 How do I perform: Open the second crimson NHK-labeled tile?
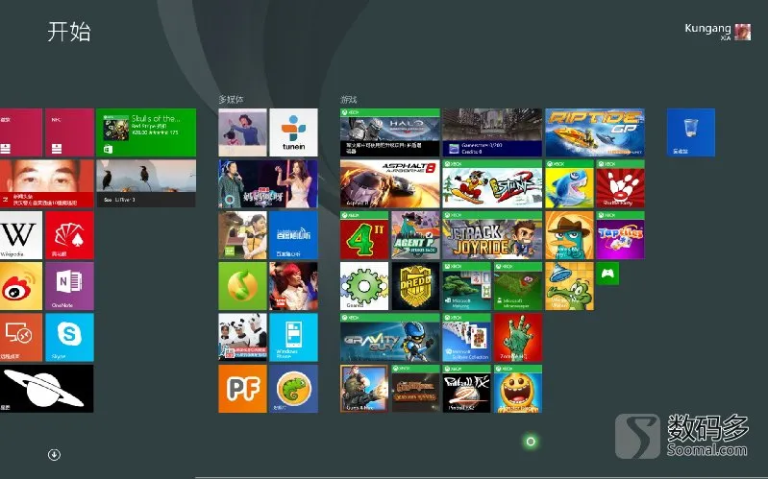(x=69, y=132)
